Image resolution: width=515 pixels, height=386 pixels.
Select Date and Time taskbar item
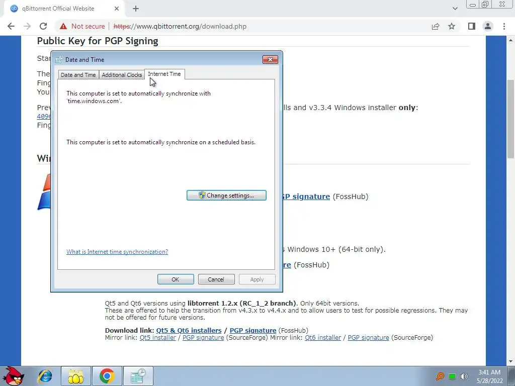138,376
